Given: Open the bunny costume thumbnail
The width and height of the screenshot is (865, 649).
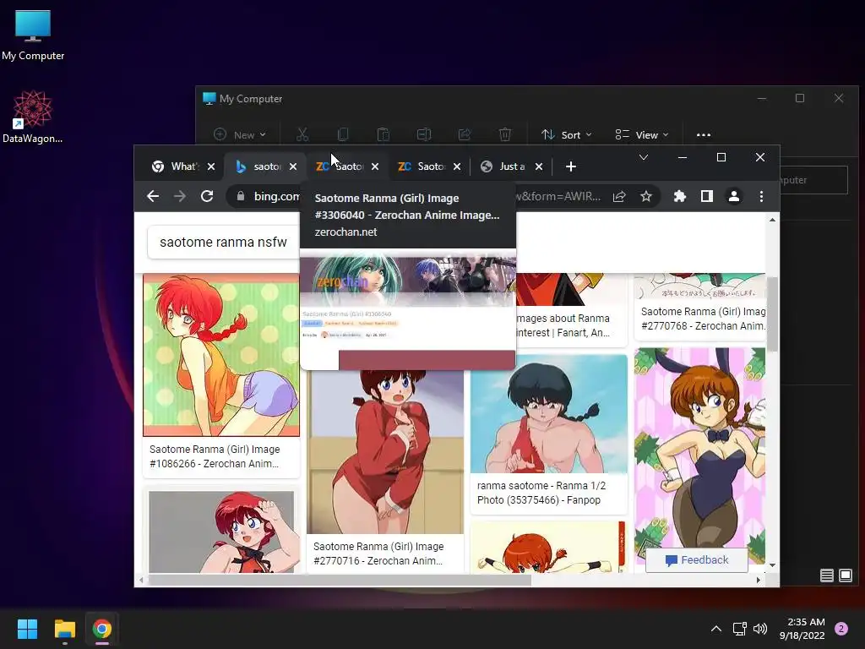Looking at the screenshot, I should (x=699, y=456).
